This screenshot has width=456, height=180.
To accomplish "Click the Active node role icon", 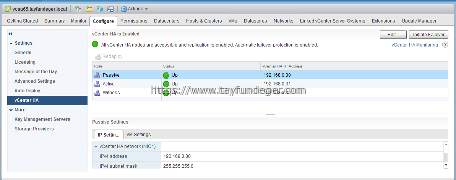I will [97, 84].
